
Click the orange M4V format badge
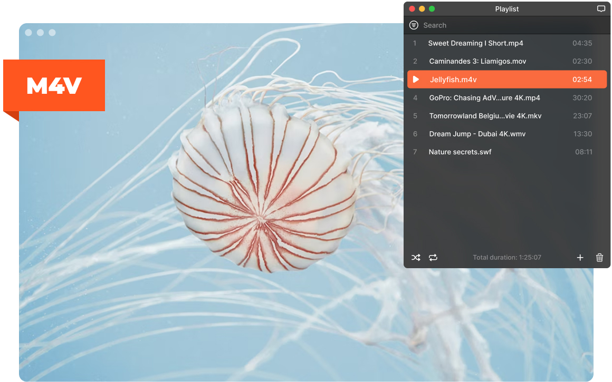[54, 85]
